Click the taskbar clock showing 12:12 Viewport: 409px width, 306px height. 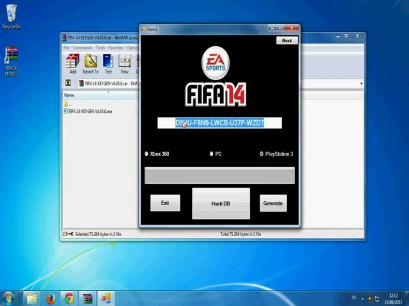coord(393,299)
